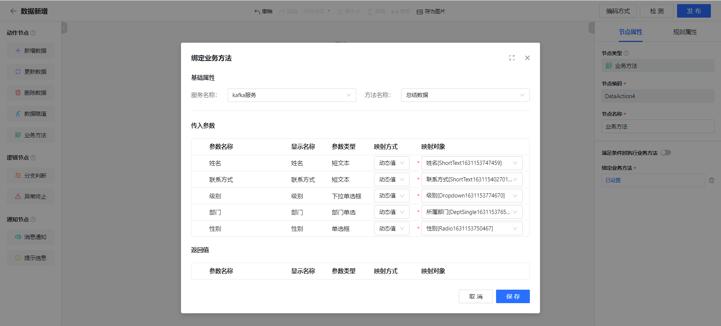Click the 撤销 undo icon
Viewport: 721px width, 326px height.
click(257, 12)
